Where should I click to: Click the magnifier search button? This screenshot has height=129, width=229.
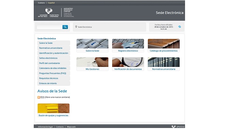pos(65,27)
